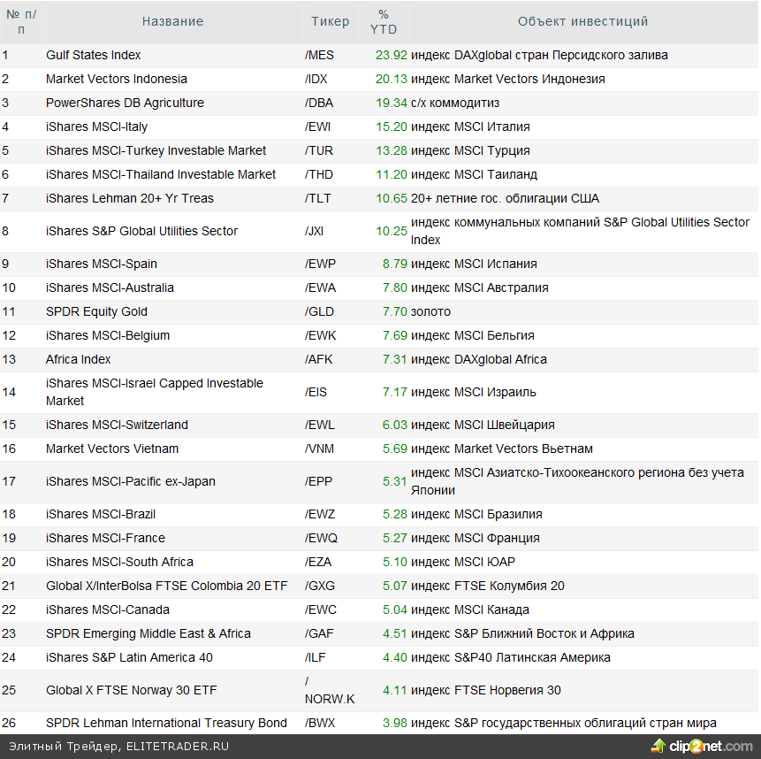Image resolution: width=761 pixels, height=759 pixels.
Task: Click the 4.11 YTD value
Action: point(394,690)
